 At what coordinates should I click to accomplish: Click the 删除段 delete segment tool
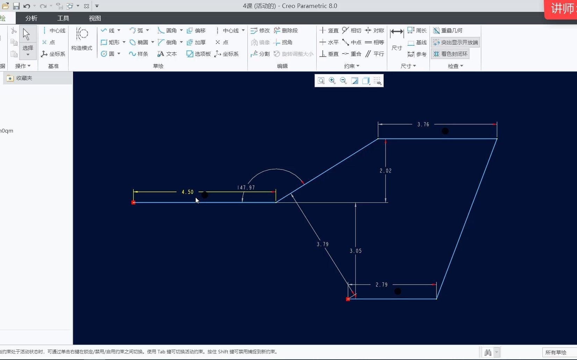(286, 31)
